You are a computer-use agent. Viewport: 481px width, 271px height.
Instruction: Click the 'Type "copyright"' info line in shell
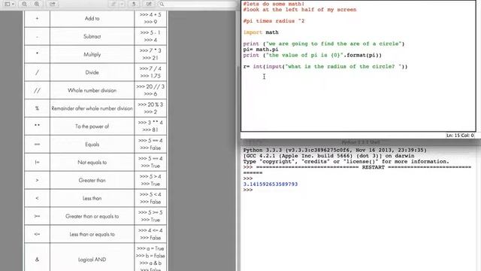point(346,162)
